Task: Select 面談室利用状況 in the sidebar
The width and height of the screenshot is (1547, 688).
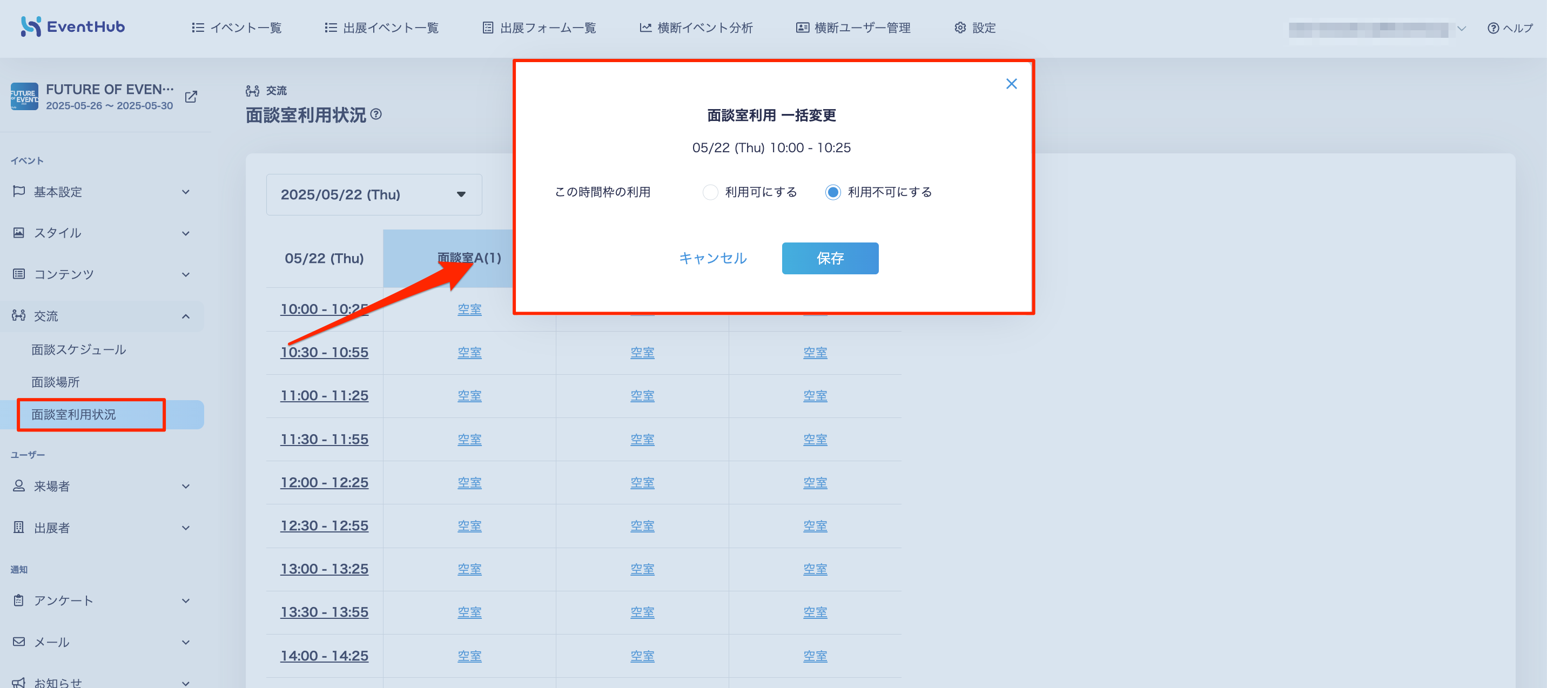Action: (x=102, y=415)
